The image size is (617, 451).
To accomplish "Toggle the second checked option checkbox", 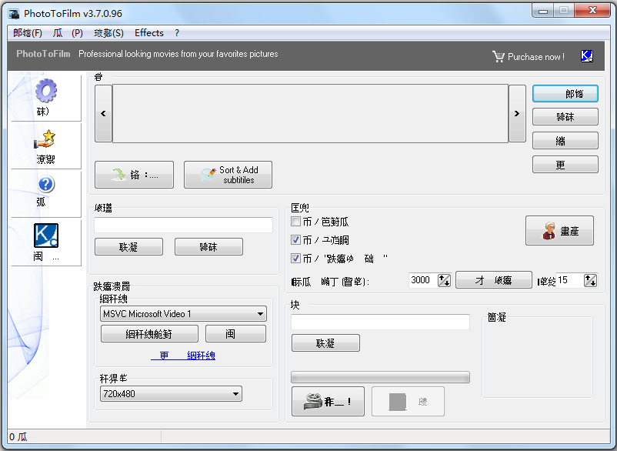I will point(295,239).
